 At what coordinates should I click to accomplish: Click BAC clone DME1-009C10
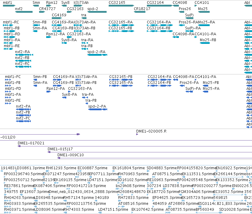pos(155,158)
